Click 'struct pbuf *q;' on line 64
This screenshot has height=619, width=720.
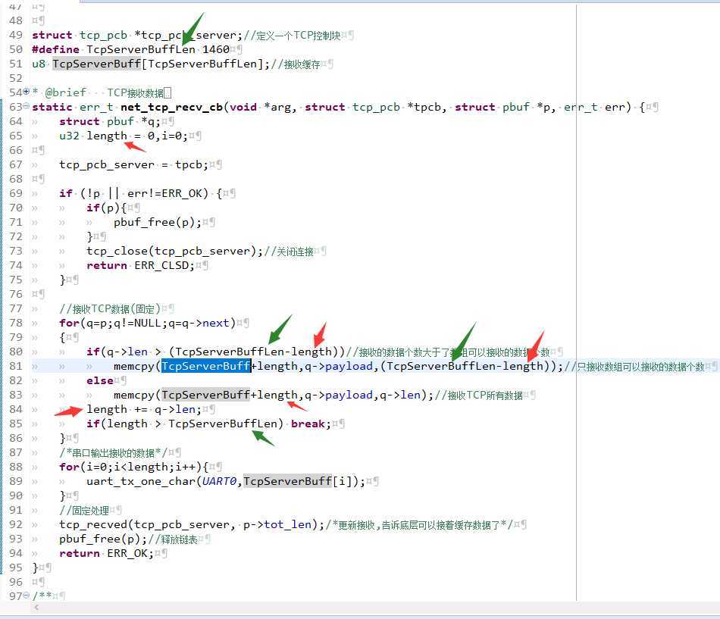(110, 121)
